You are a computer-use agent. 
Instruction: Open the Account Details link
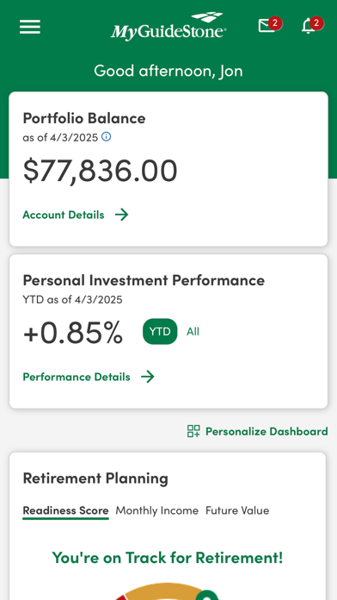64,215
